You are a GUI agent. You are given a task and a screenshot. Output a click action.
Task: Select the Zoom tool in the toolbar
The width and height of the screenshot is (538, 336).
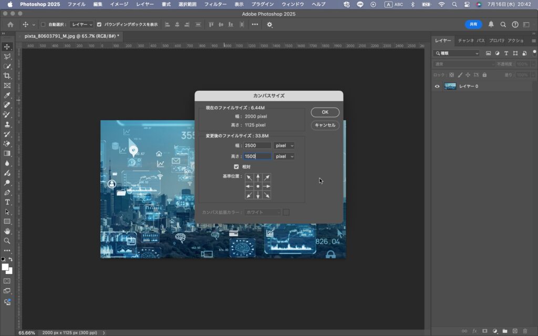click(7, 241)
